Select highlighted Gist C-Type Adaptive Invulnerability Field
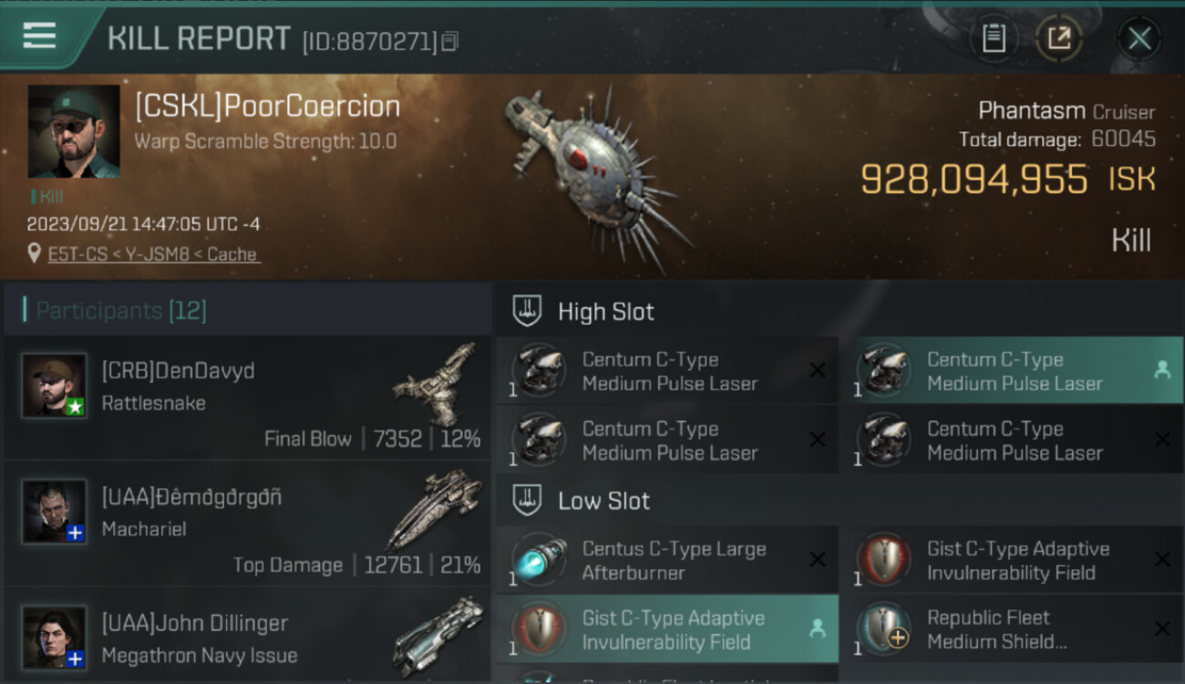This screenshot has width=1185, height=684. (x=667, y=629)
